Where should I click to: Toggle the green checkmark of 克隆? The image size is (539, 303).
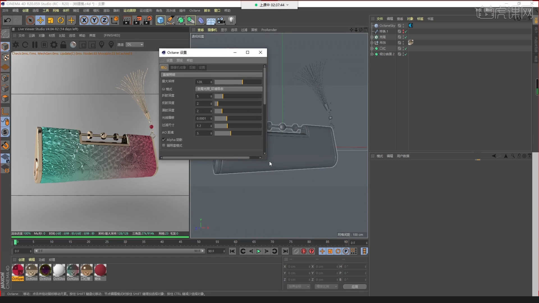pos(406,37)
